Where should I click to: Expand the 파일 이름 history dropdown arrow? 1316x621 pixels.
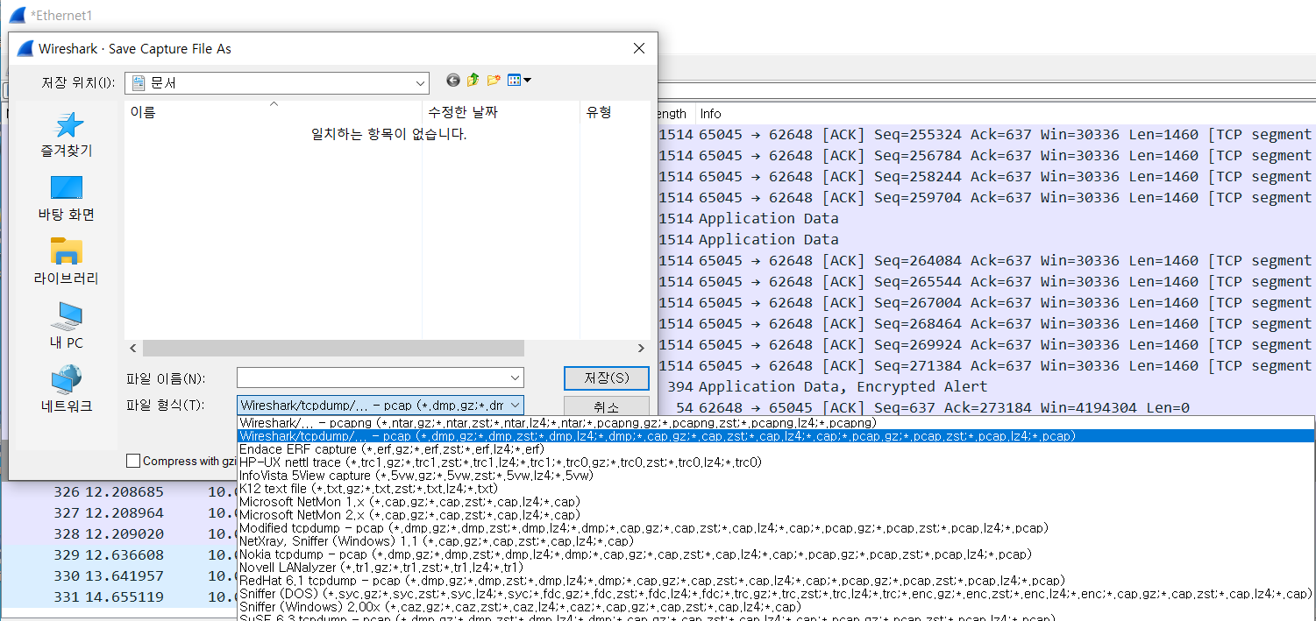(516, 378)
